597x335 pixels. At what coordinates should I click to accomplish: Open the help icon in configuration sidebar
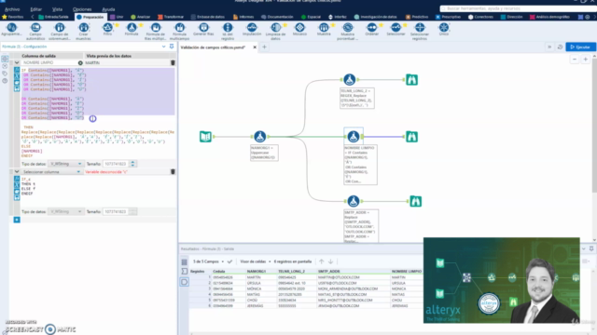(x=5, y=81)
